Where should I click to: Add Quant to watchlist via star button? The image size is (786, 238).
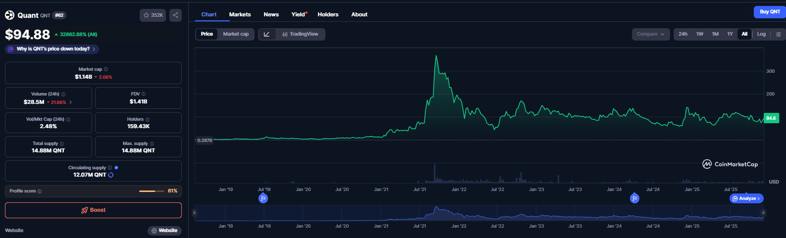[x=153, y=15]
